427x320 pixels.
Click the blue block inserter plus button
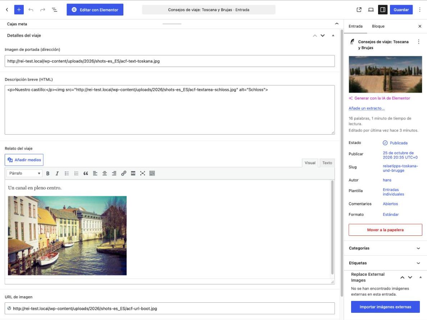pyautogui.click(x=19, y=10)
